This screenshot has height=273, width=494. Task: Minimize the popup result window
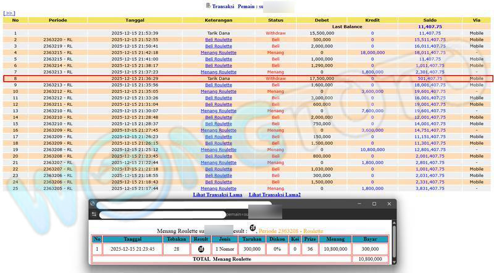(358, 203)
